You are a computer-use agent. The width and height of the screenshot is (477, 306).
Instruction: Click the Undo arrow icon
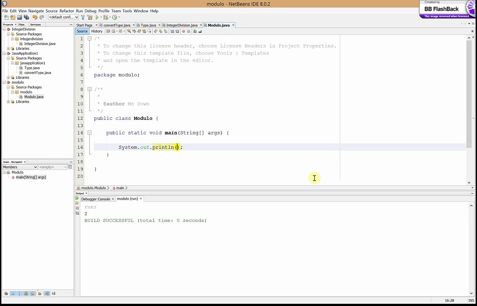tap(35, 17)
